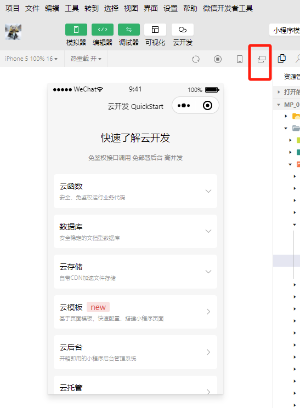300x408 pixels.
Task: Open the 选择 menu
Action: (111, 8)
